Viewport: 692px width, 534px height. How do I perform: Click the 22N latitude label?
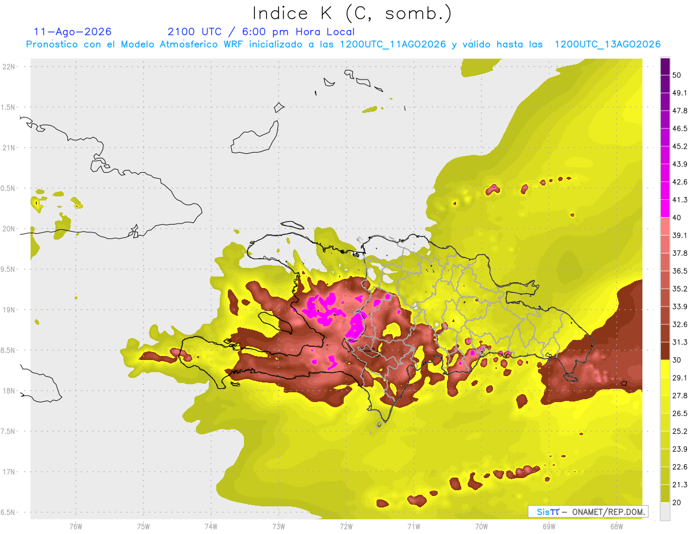[x=10, y=66]
